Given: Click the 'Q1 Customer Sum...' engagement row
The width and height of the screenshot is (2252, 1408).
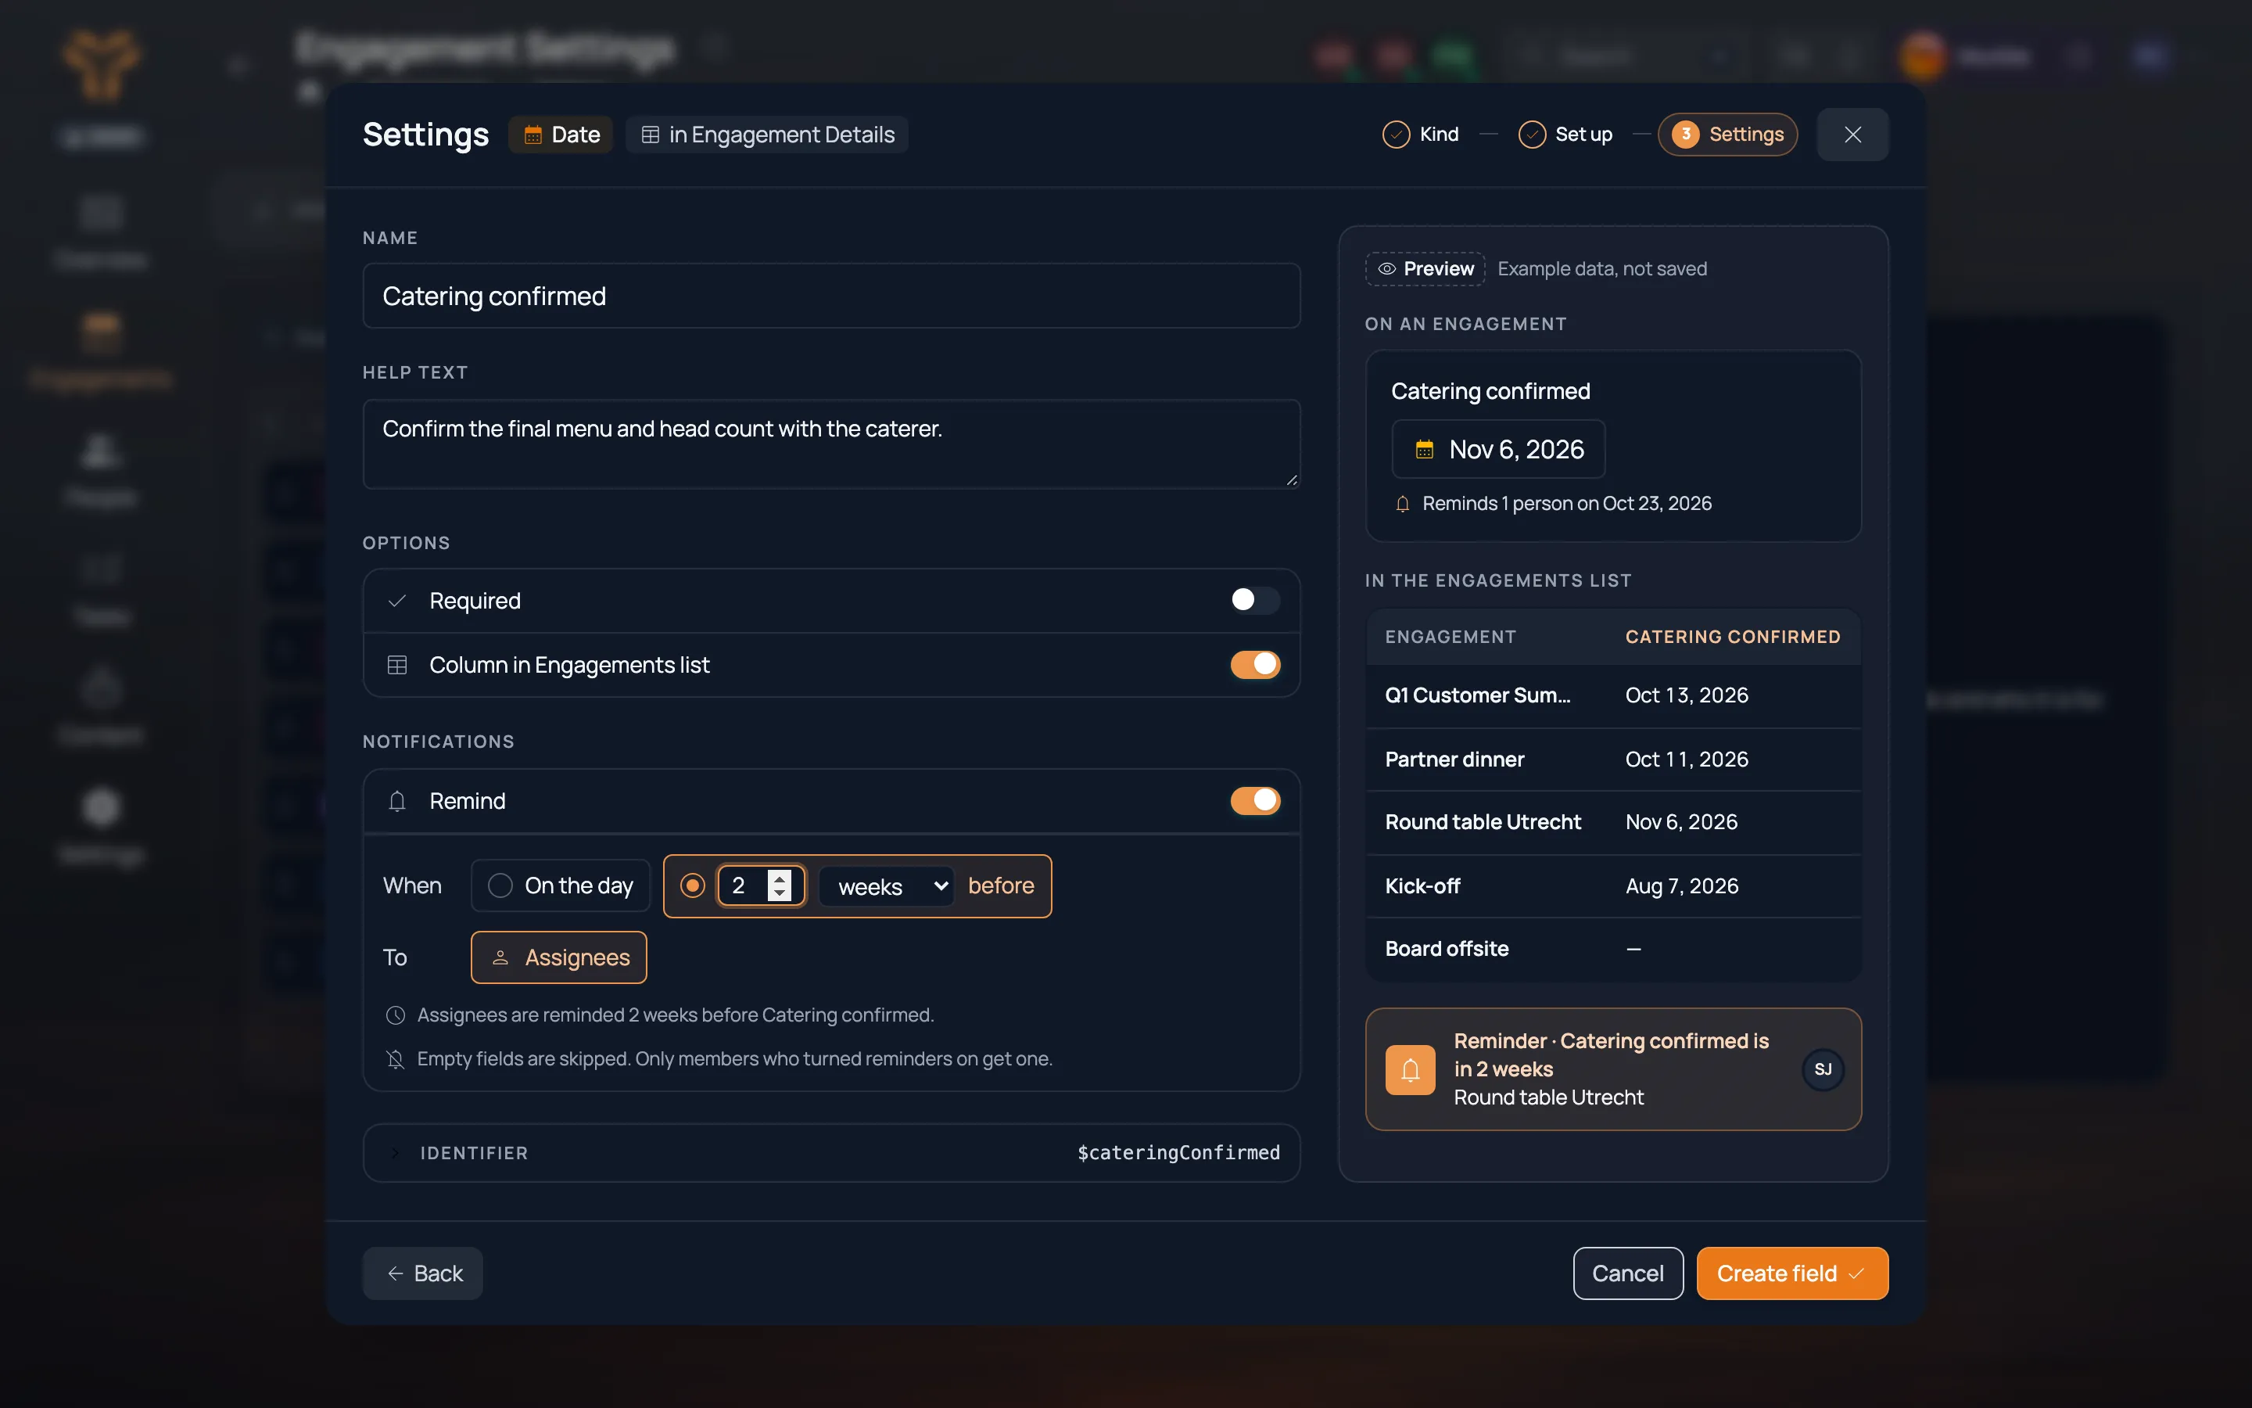Looking at the screenshot, I should [x=1612, y=695].
